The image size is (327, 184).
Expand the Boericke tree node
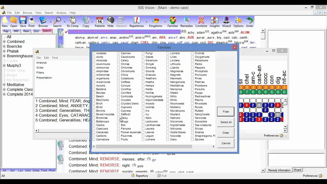4,47
